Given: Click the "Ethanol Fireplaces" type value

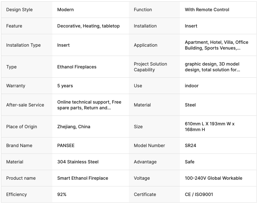Looking at the screenshot, I should [x=77, y=67].
